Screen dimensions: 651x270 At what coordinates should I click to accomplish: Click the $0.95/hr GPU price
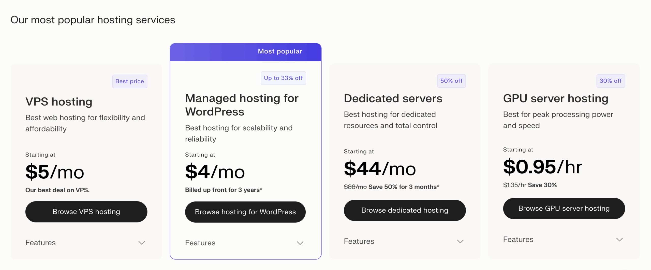pyautogui.click(x=542, y=167)
